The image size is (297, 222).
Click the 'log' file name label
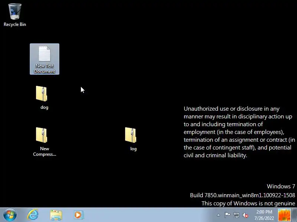pyautogui.click(x=133, y=149)
